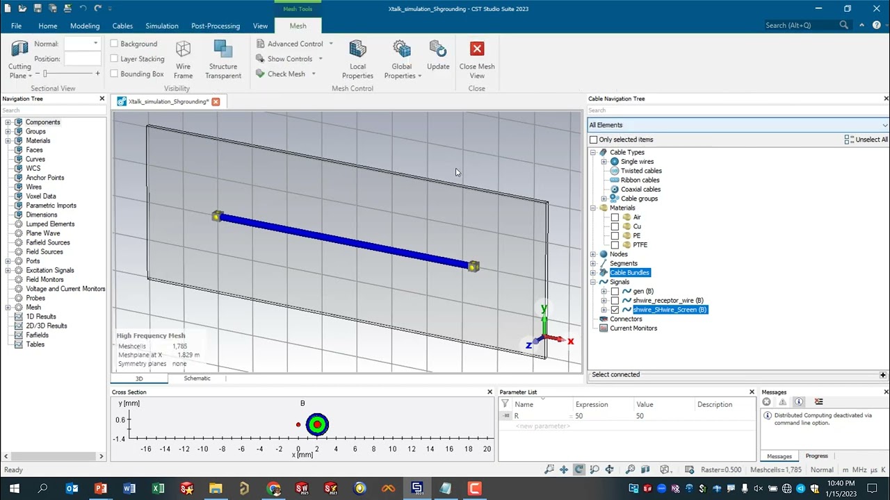
Task: Click the Undo arrow in title bar
Action: coord(83,8)
